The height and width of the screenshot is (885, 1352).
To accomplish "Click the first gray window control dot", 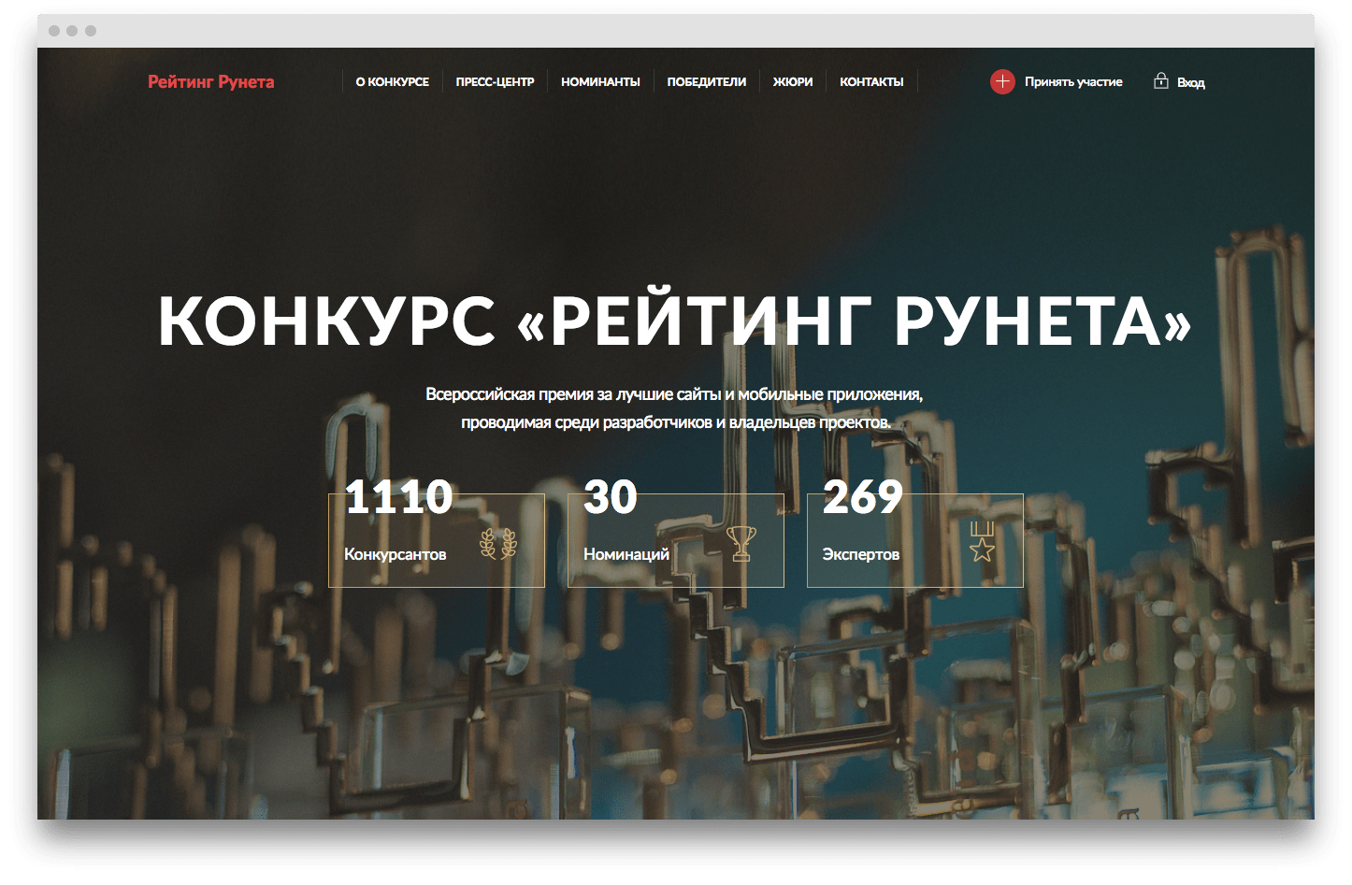I will point(54,31).
